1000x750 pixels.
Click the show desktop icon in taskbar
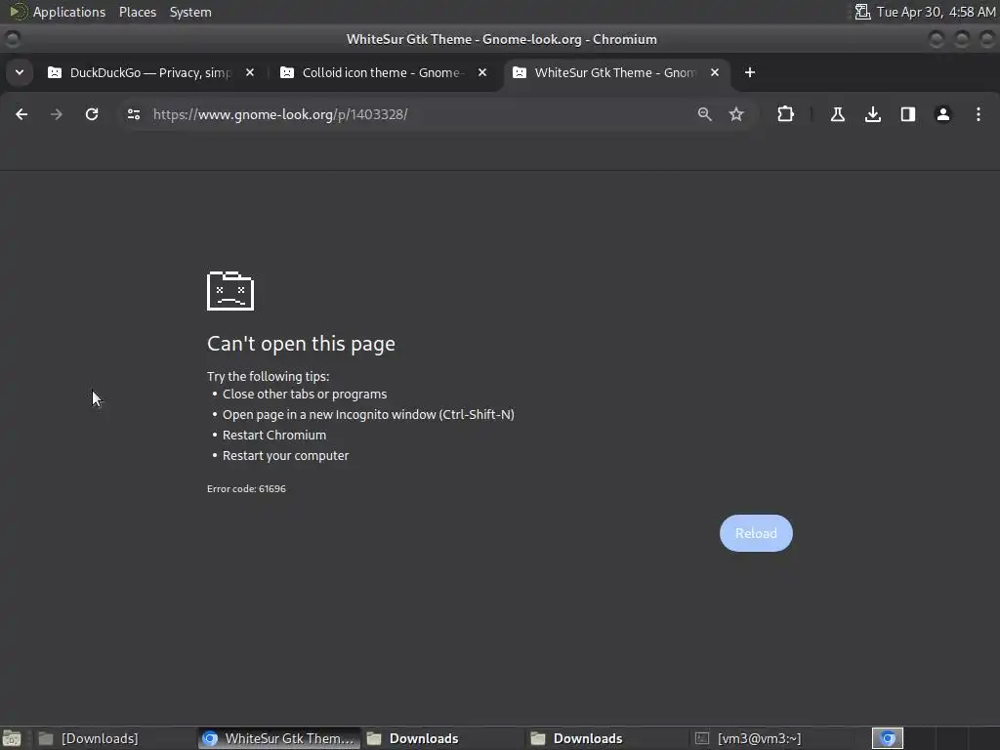point(12,738)
